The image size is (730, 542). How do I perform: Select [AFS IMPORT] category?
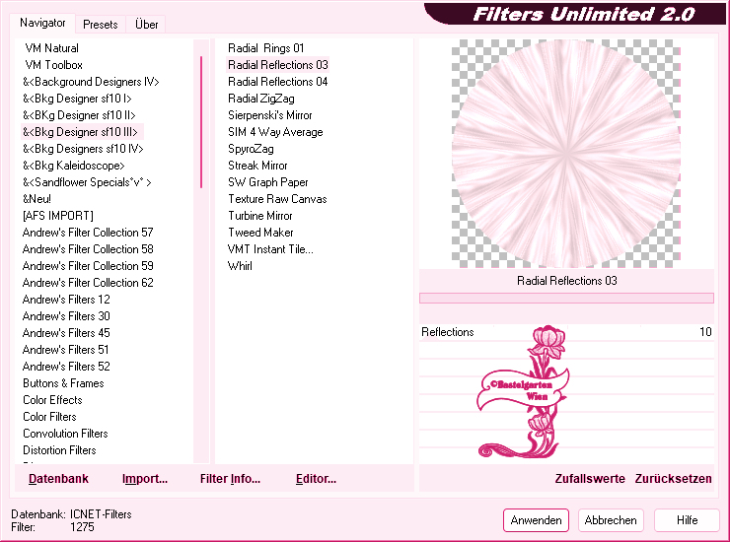coord(58,216)
